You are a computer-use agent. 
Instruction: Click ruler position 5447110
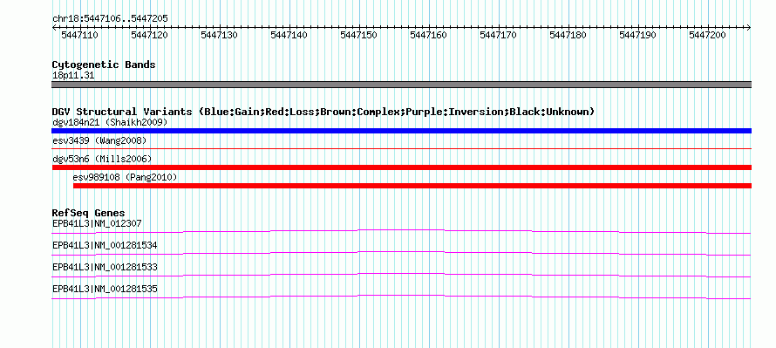tap(79, 35)
